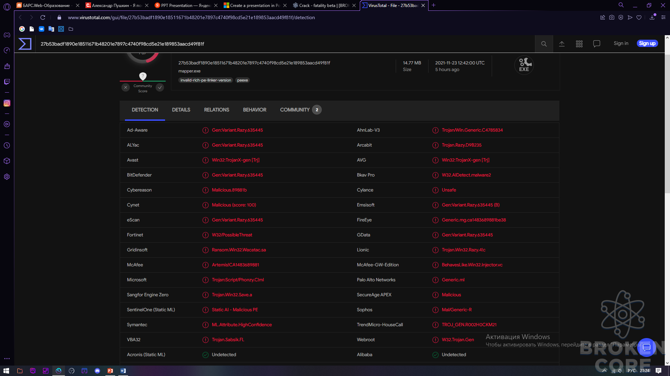
Task: Take a snapshot with camera icon
Action: (612, 17)
